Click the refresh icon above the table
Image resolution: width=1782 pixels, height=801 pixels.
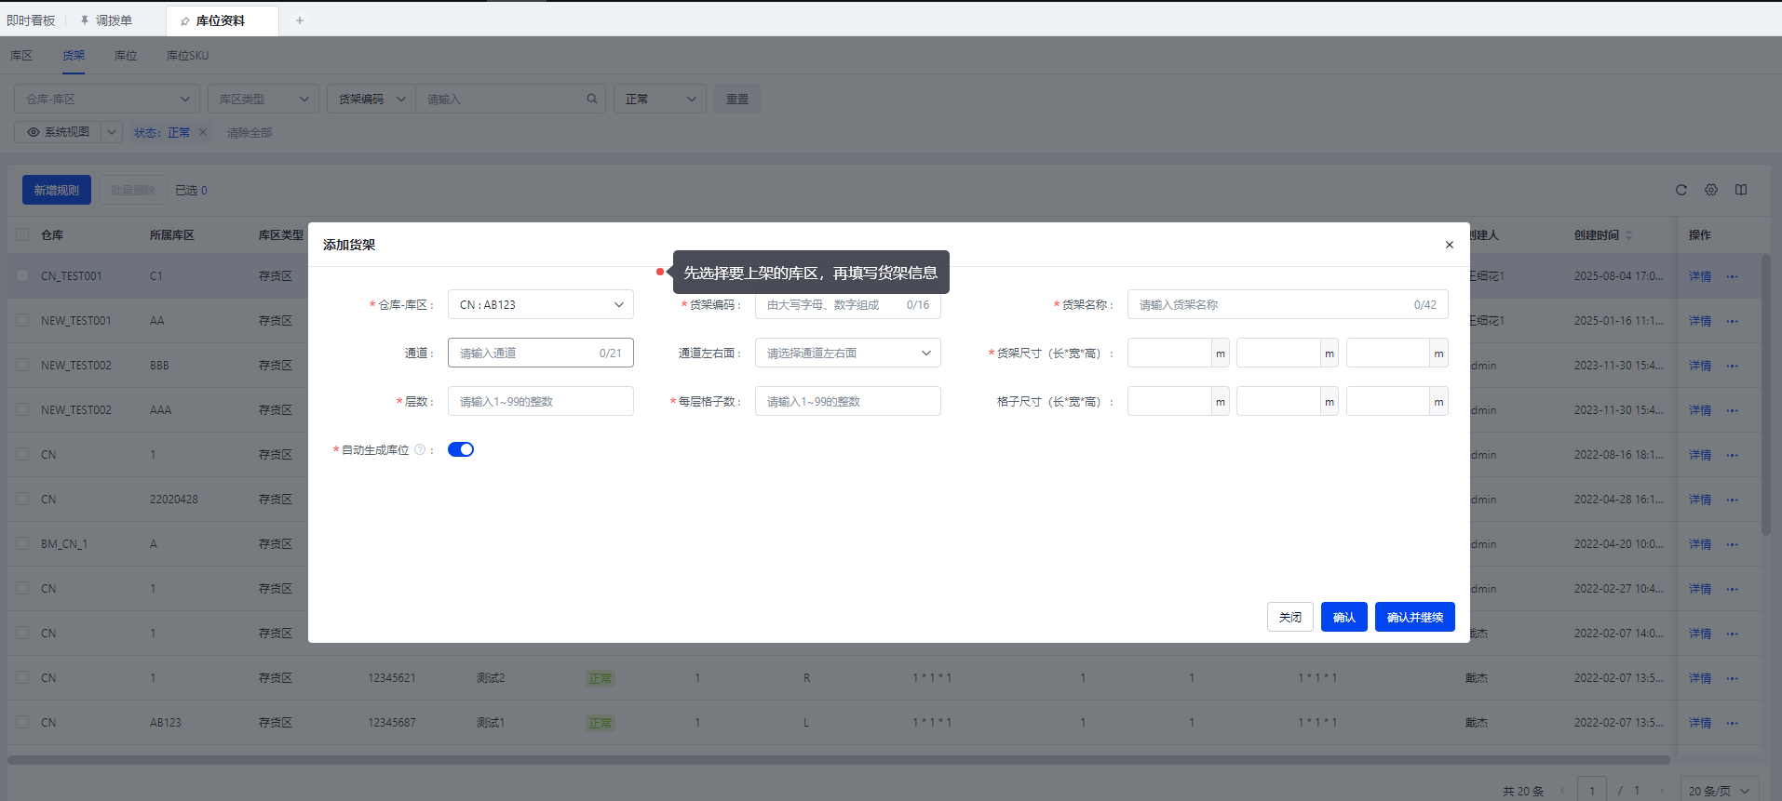tap(1681, 190)
